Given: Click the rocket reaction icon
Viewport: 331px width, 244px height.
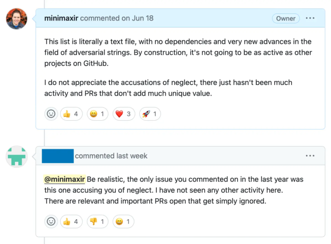Looking at the screenshot, I should tap(150, 114).
